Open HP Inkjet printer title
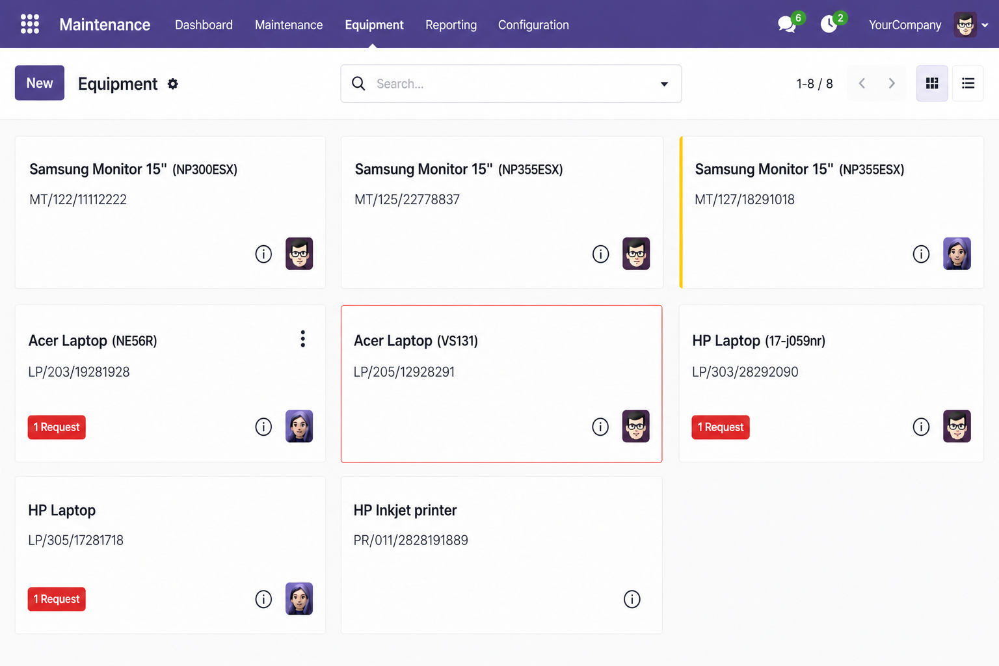 [405, 511]
